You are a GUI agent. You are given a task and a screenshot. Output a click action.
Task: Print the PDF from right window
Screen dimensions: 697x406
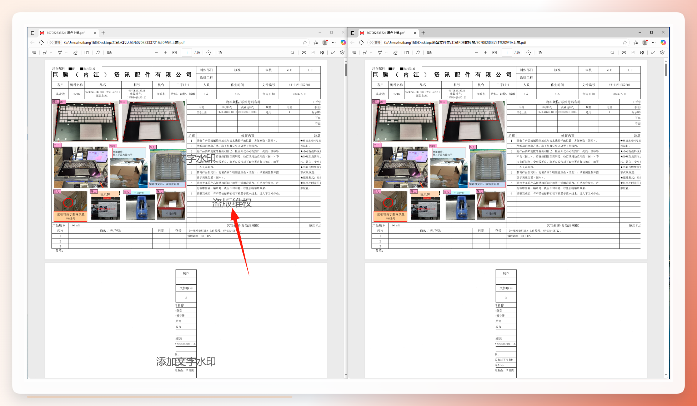pyautogui.click(x=623, y=52)
